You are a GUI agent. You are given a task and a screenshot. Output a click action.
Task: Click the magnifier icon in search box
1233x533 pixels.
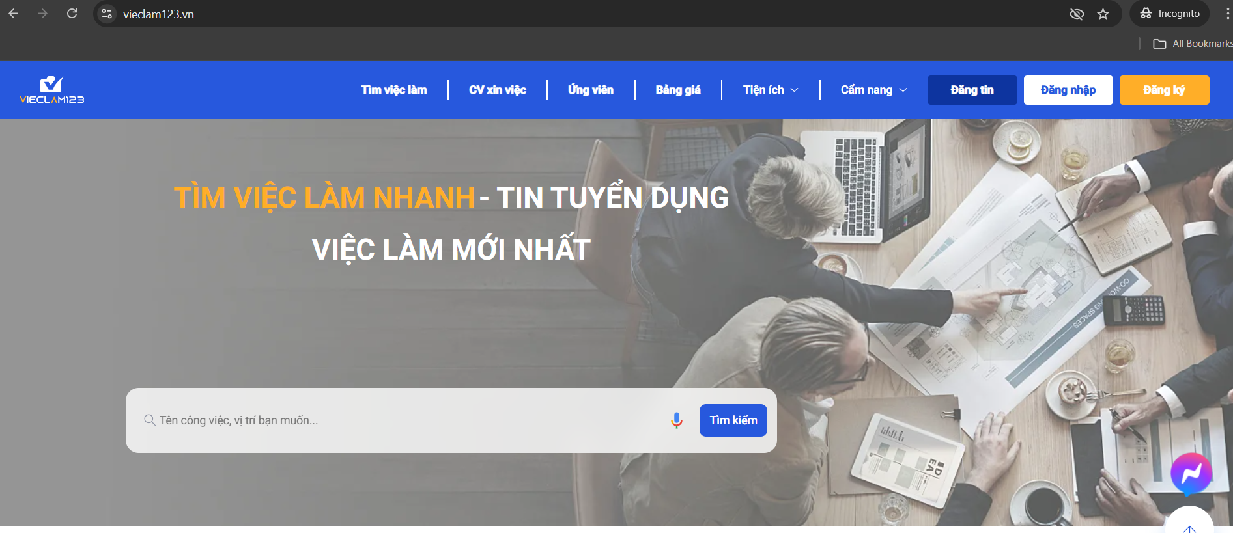149,420
